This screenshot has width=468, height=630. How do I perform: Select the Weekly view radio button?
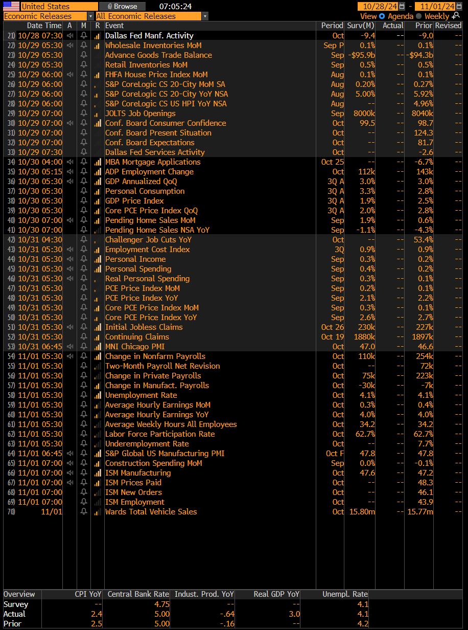[418, 16]
